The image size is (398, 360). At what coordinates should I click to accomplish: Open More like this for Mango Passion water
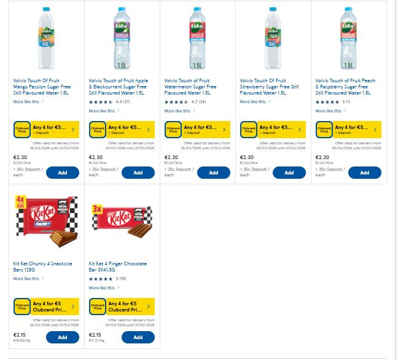click(x=26, y=102)
